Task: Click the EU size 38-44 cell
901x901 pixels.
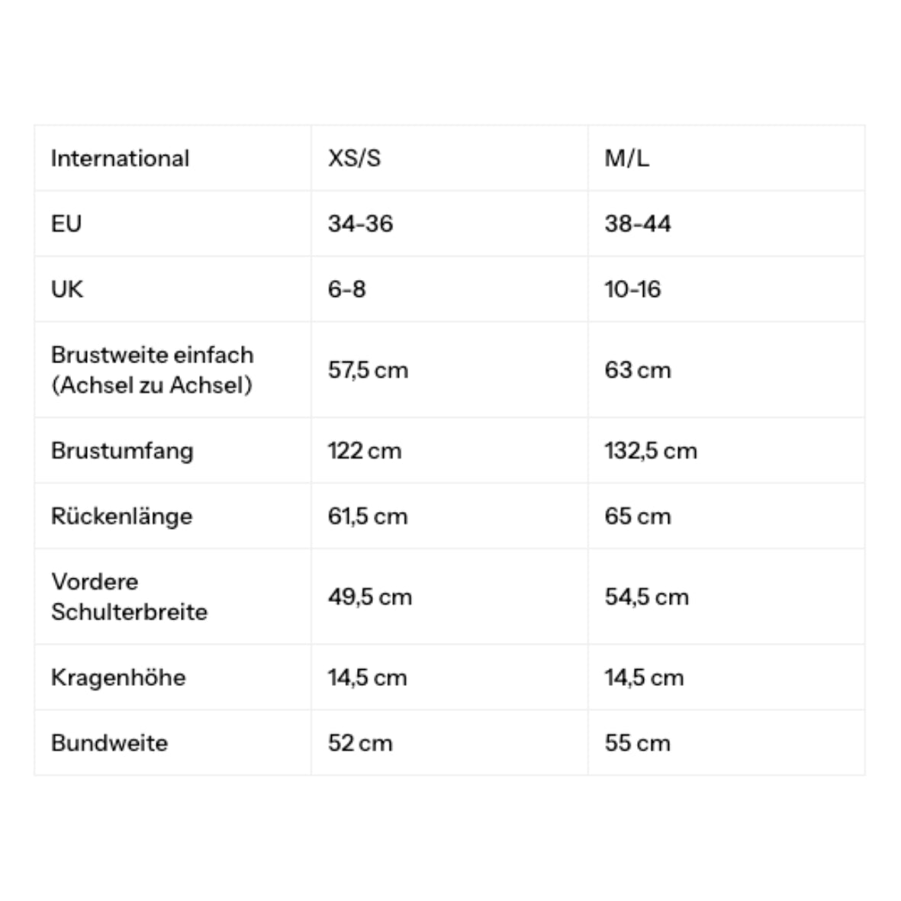Action: pyautogui.click(x=637, y=224)
